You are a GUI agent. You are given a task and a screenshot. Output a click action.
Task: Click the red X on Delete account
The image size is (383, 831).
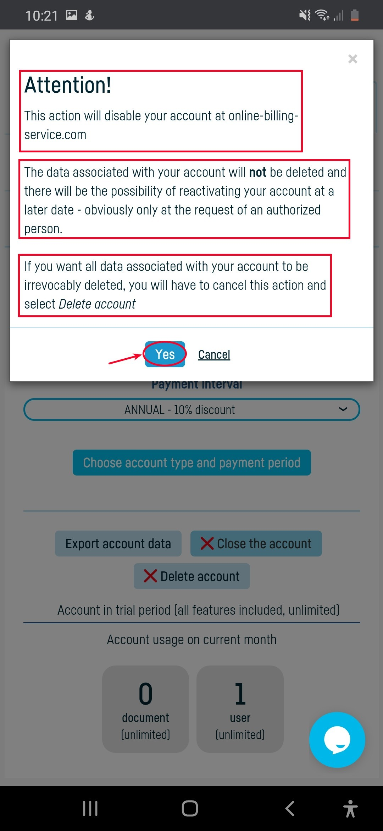coord(150,576)
